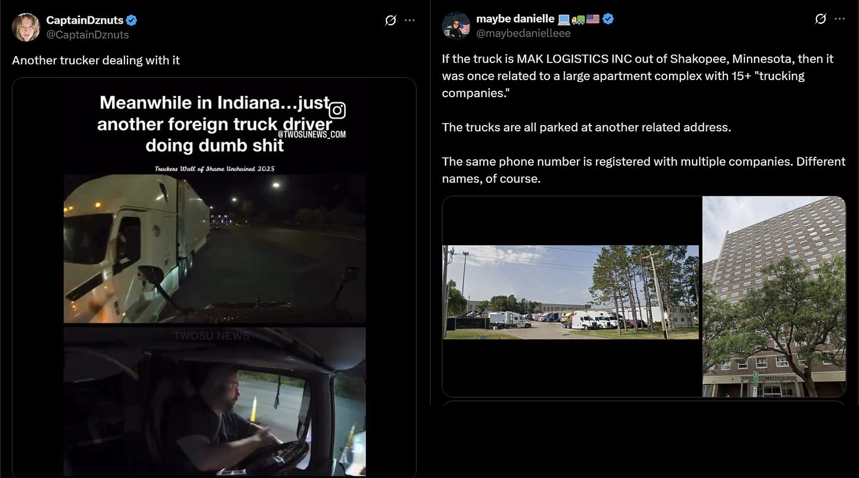Click 'Another trucker dealing with it' text
This screenshot has height=478, width=859.
pos(96,60)
